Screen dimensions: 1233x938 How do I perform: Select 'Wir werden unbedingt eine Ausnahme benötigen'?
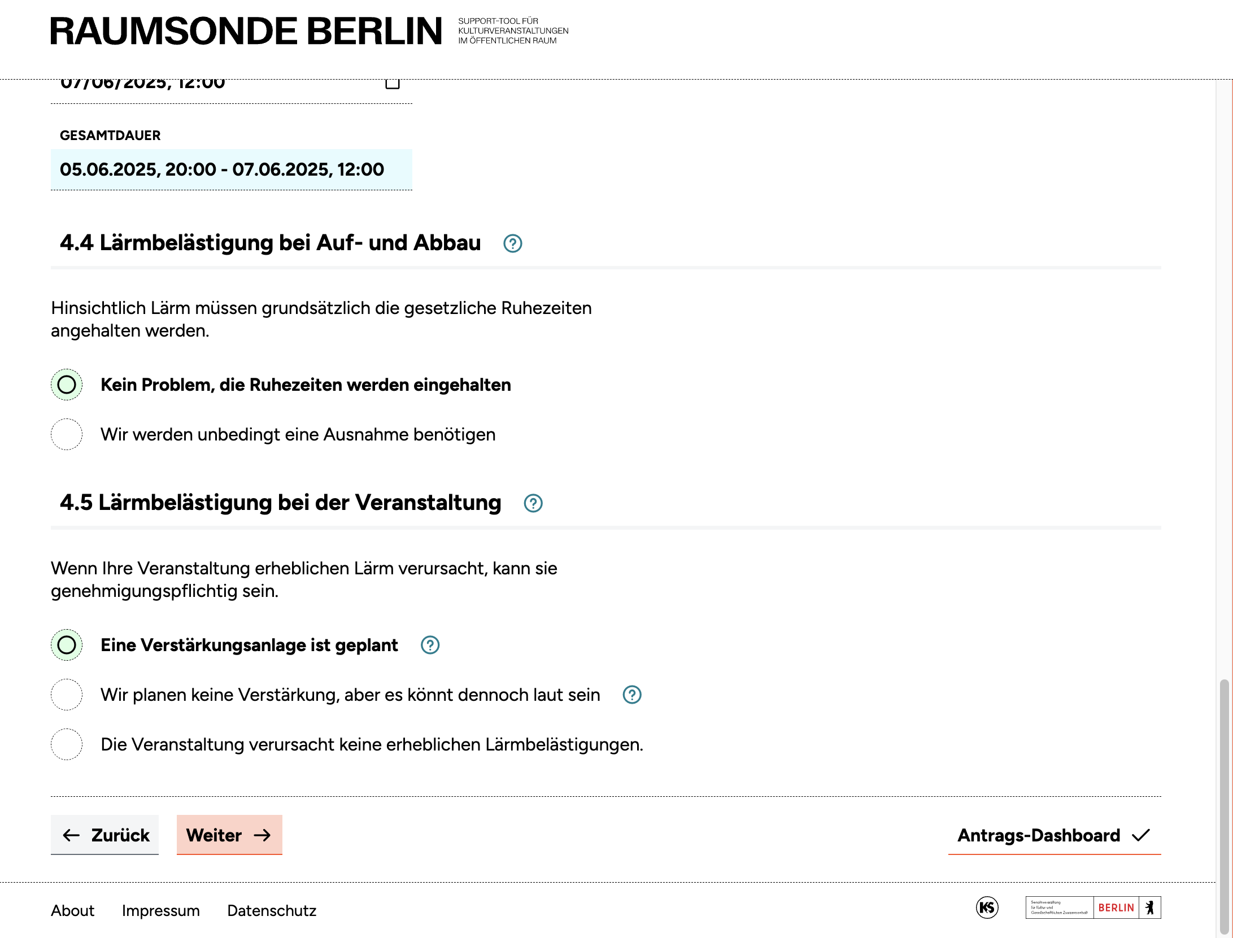pos(67,434)
